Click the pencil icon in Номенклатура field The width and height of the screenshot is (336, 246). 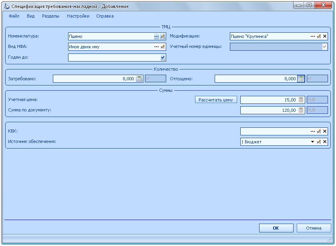163,36
